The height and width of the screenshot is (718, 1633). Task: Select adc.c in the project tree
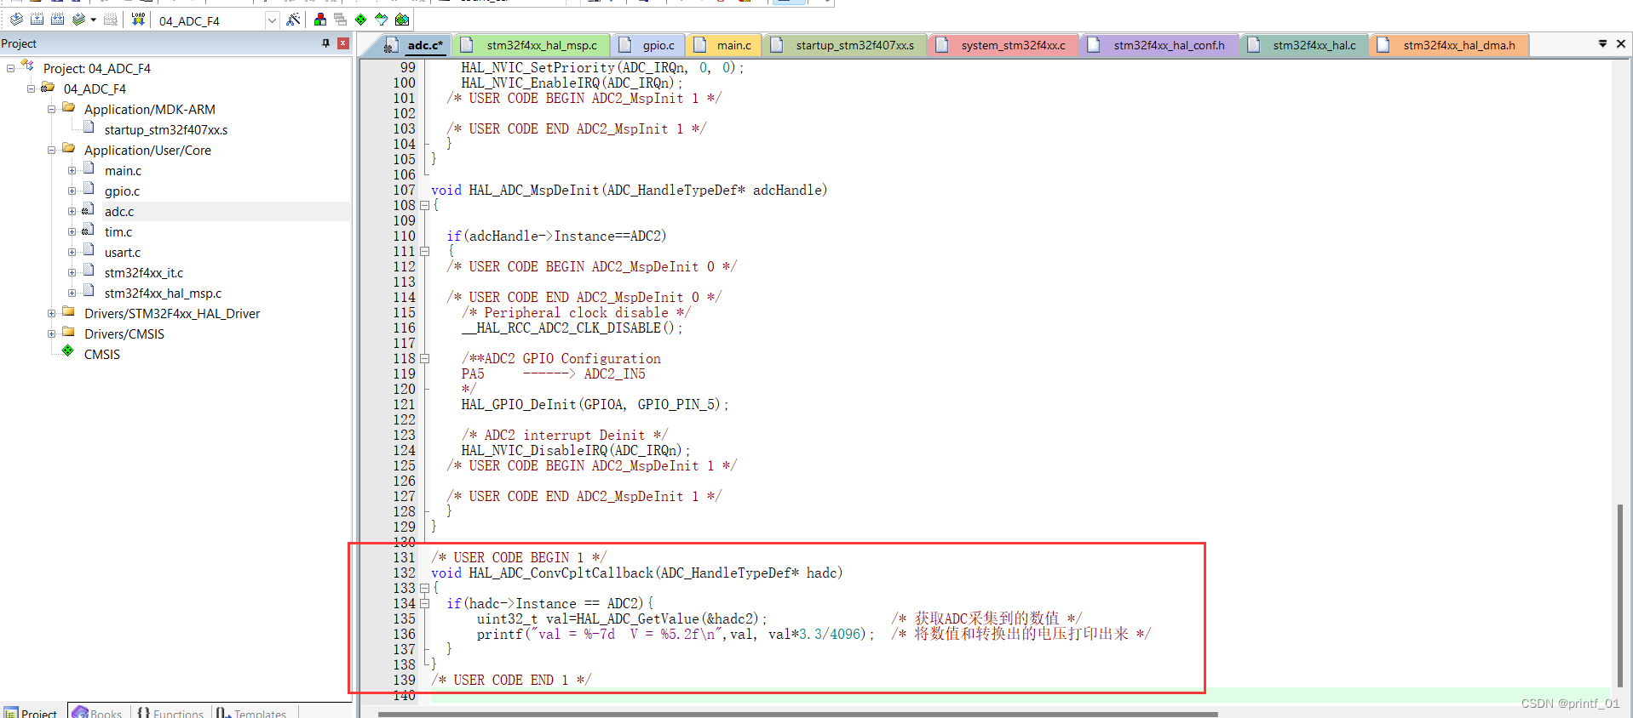click(x=119, y=212)
